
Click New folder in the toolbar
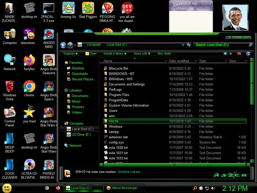[x=164, y=54]
